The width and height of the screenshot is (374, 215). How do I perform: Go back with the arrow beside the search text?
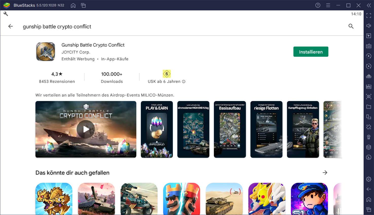(10, 26)
